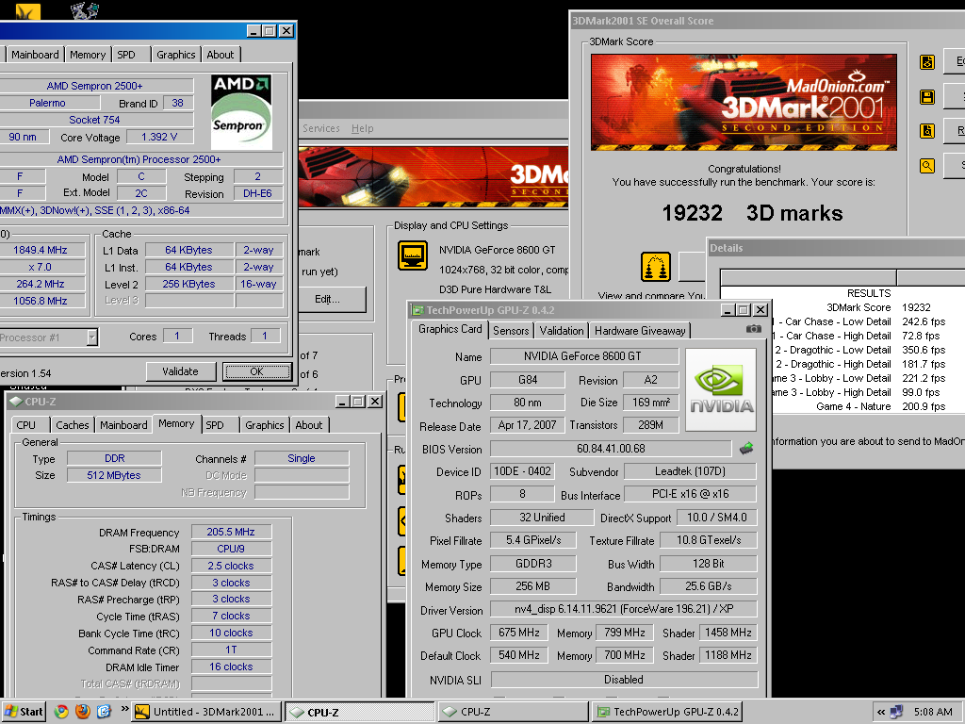Click the BIOS save chip icon in GPU-Z

point(746,448)
